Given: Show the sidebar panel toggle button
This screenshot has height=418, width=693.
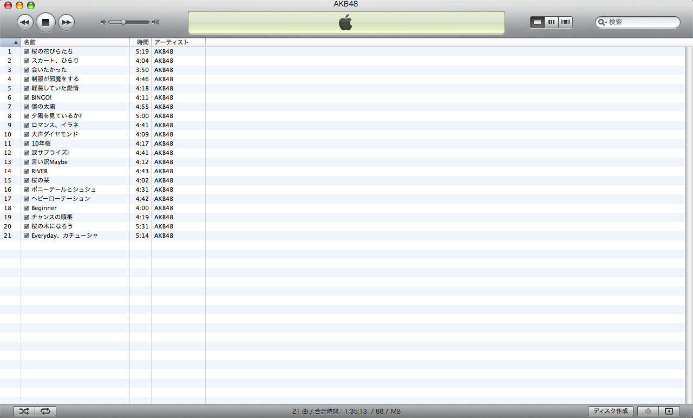Looking at the screenshot, I should click(669, 412).
